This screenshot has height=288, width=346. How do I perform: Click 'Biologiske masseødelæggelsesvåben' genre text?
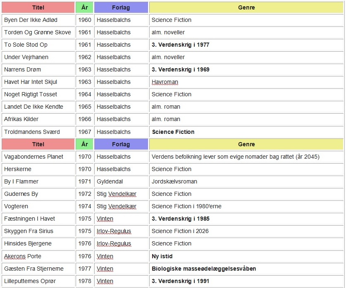tap(204, 269)
